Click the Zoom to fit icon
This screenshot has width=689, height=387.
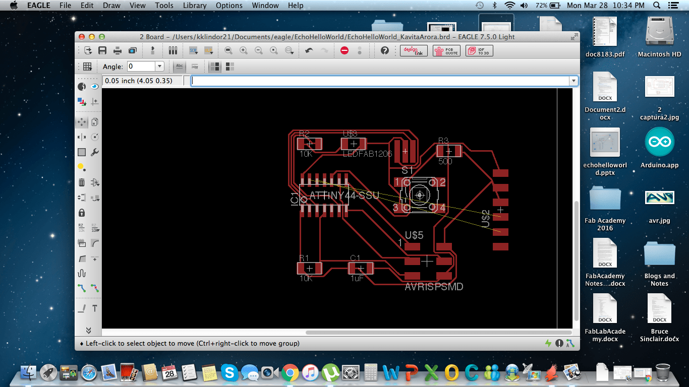point(228,50)
